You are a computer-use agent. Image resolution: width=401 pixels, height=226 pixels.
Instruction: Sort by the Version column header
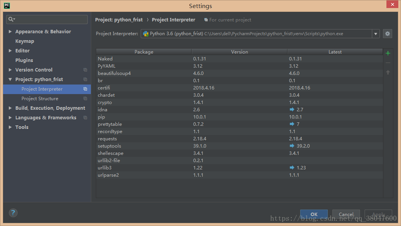pos(239,52)
